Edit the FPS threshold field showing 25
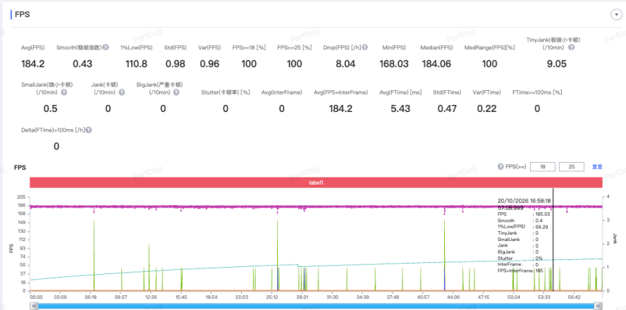This screenshot has height=310, width=626. pos(572,167)
